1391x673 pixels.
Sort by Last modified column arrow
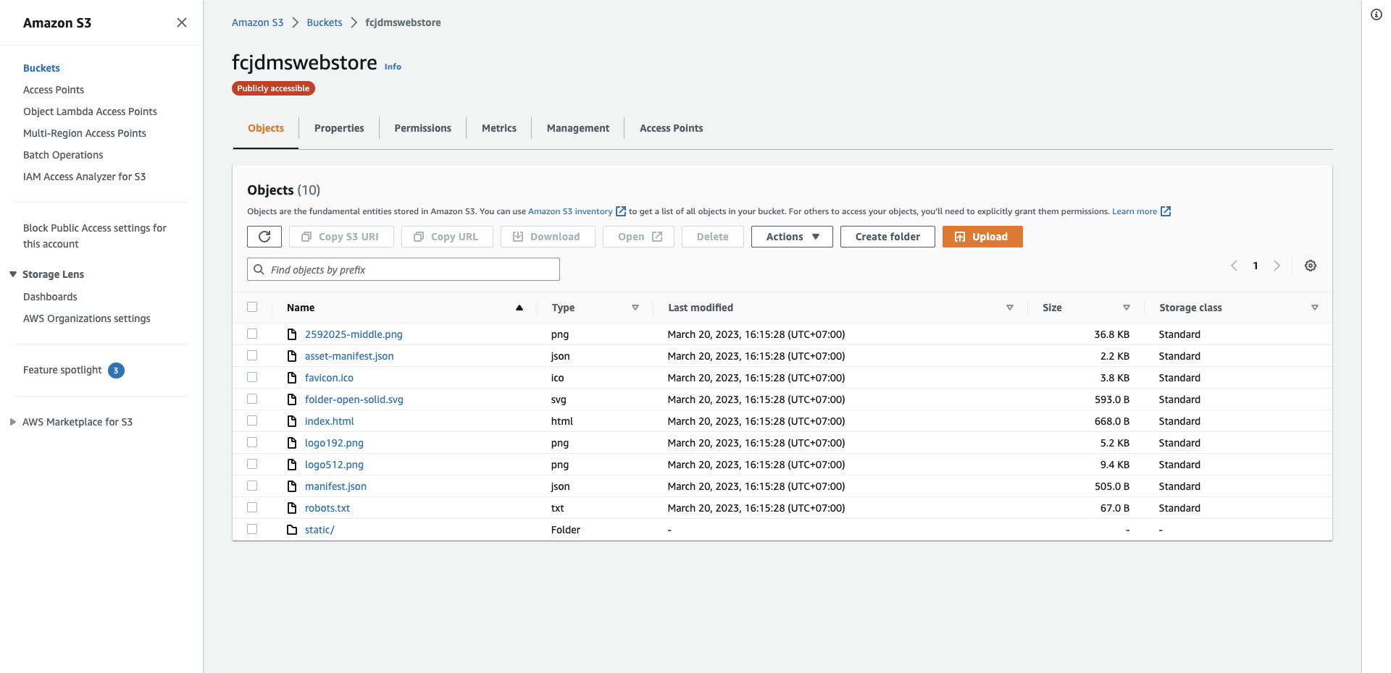coord(1010,308)
